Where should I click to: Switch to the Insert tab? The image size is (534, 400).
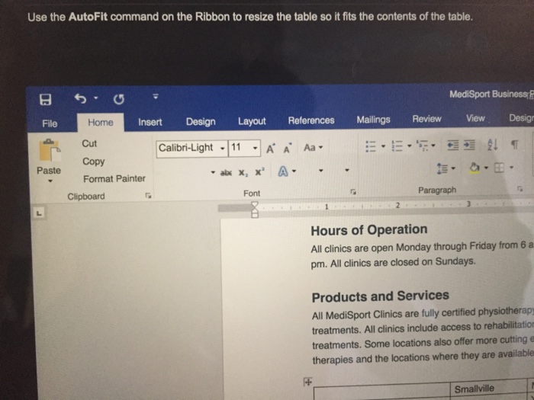click(x=150, y=122)
